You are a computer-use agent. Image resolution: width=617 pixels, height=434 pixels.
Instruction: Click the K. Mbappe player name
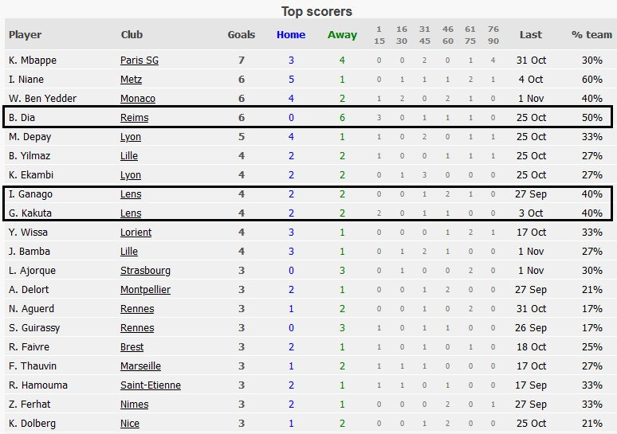[x=33, y=61]
